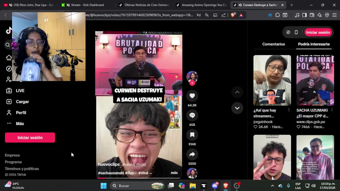Switch to the Comentarios tab

274,44
